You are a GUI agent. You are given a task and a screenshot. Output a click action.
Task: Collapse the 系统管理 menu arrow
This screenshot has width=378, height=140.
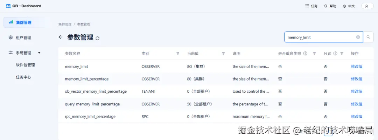tap(39, 53)
